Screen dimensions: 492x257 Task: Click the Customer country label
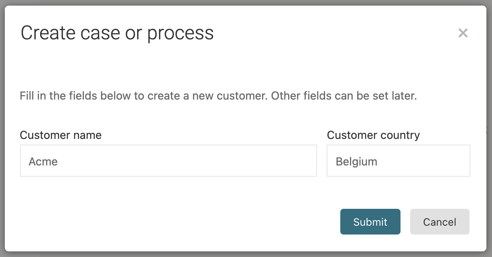click(x=373, y=135)
